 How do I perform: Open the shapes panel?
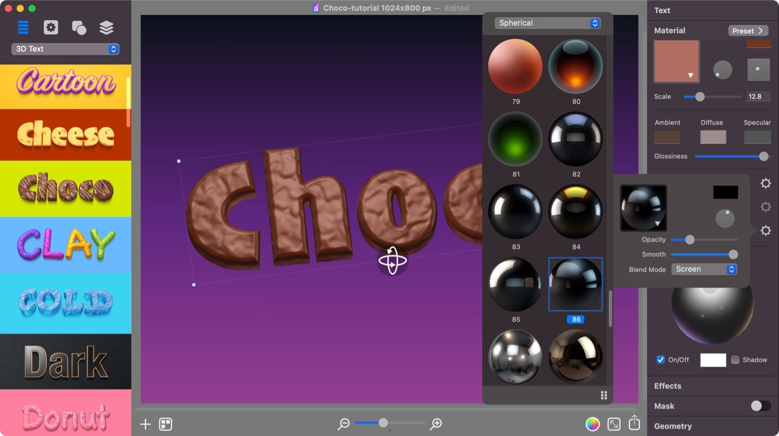tap(79, 27)
